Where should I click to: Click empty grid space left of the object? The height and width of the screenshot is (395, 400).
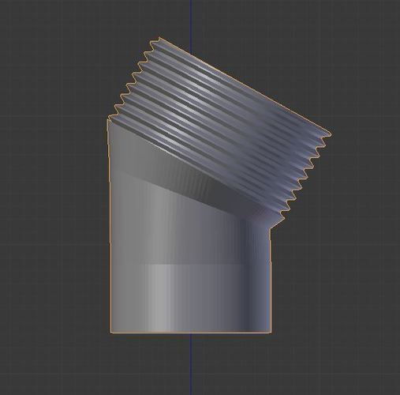[x=53, y=197]
